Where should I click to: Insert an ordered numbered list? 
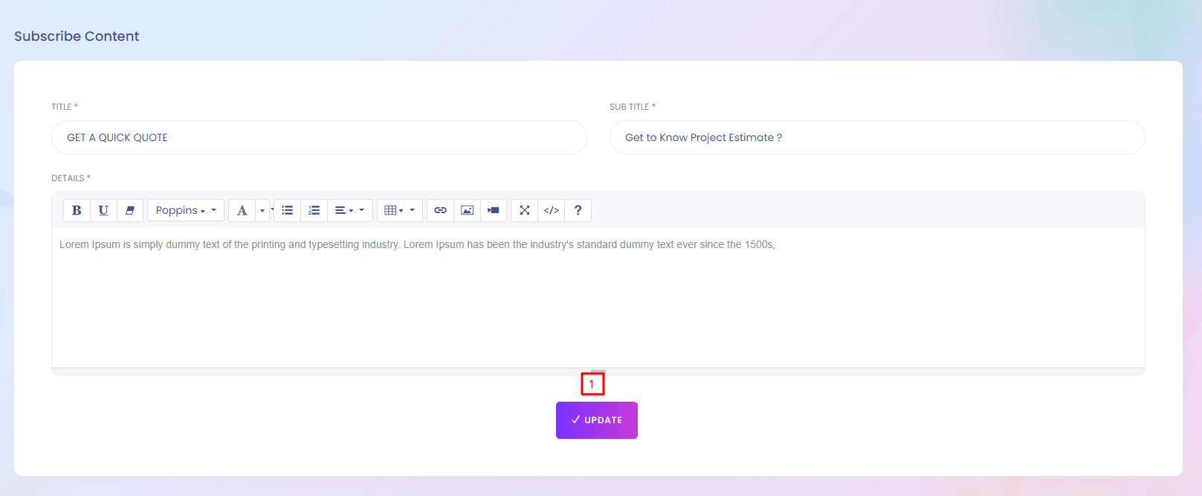[x=314, y=211]
